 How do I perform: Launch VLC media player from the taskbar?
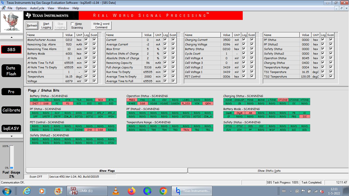tap(116, 191)
